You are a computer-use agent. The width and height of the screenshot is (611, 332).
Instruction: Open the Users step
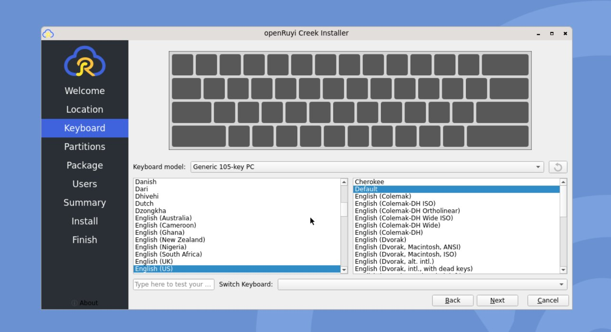[x=84, y=184]
